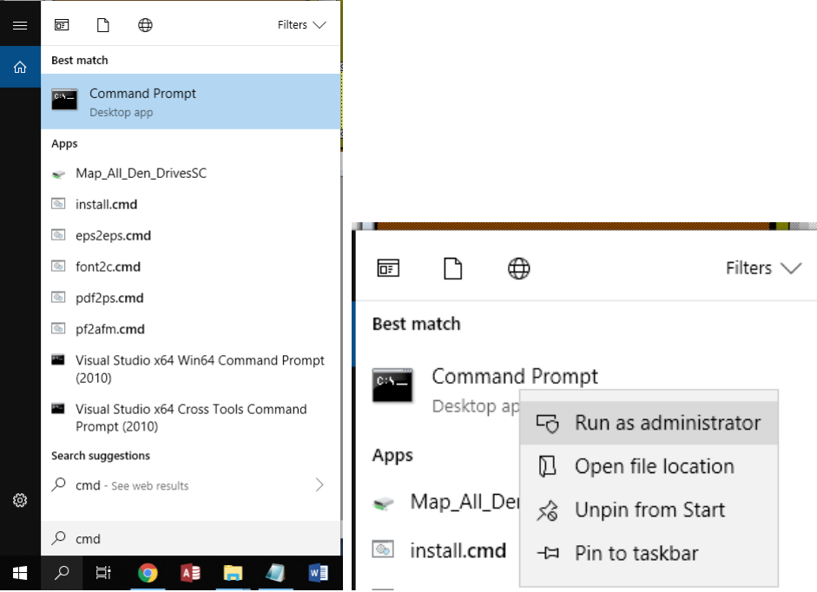Click the Home icon in the sidebar
The height and width of the screenshot is (592, 817).
point(20,67)
